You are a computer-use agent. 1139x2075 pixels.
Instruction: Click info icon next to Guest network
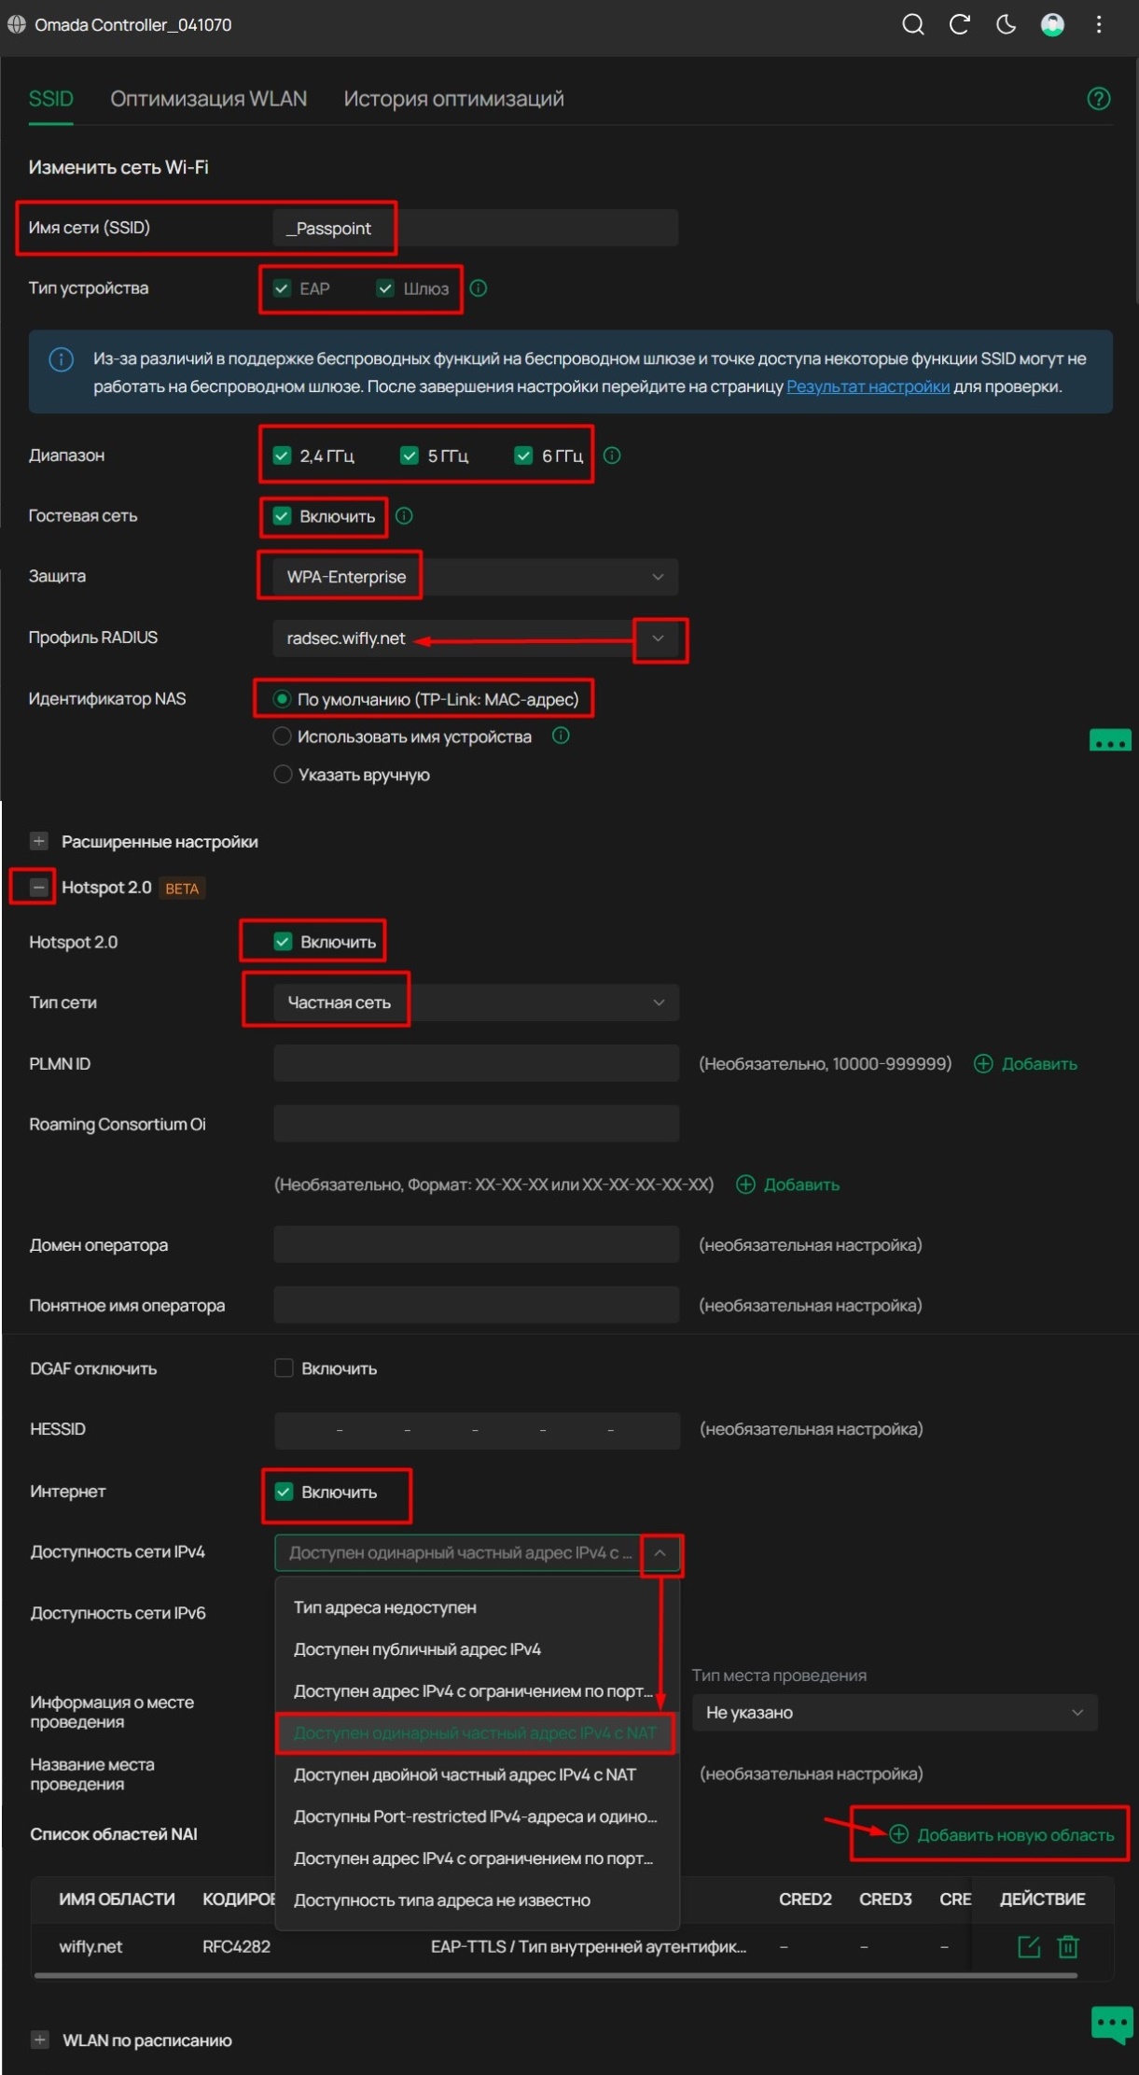(x=404, y=515)
